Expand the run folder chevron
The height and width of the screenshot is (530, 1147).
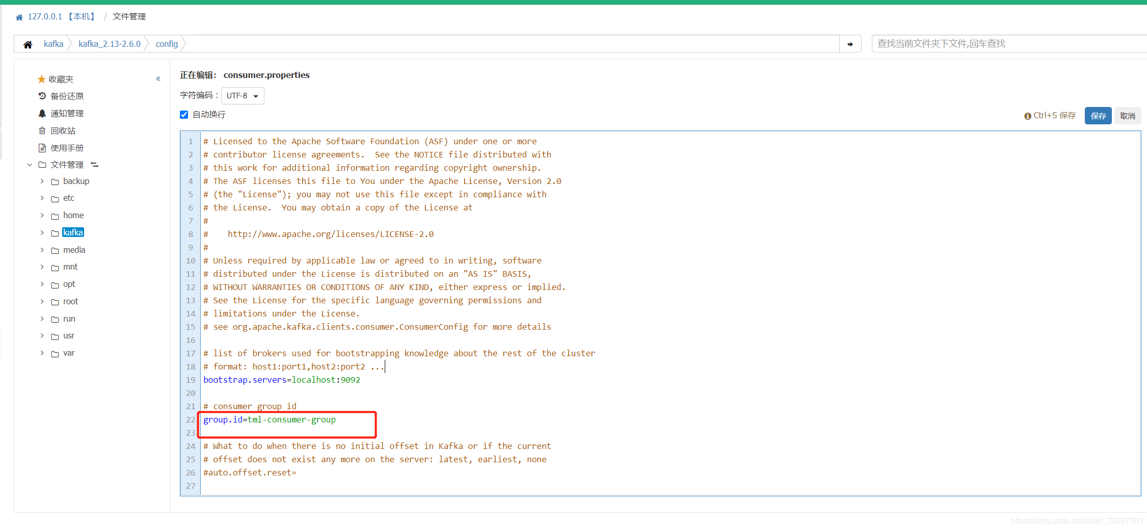pos(42,319)
